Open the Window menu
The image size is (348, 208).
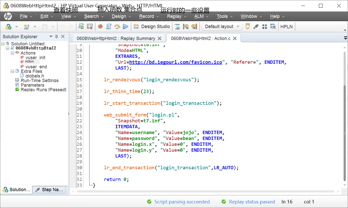coord(252,16)
